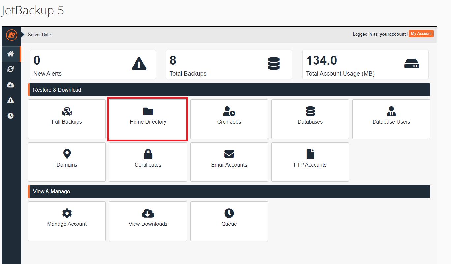Open the Home icon in sidebar
Screen dimensions: 451x264
coord(11,54)
